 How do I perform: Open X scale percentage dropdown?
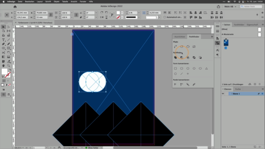coord(72,13)
